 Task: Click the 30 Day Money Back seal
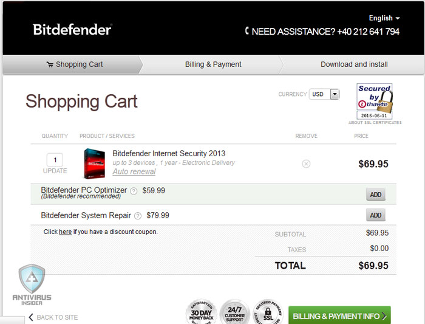pyautogui.click(x=201, y=312)
